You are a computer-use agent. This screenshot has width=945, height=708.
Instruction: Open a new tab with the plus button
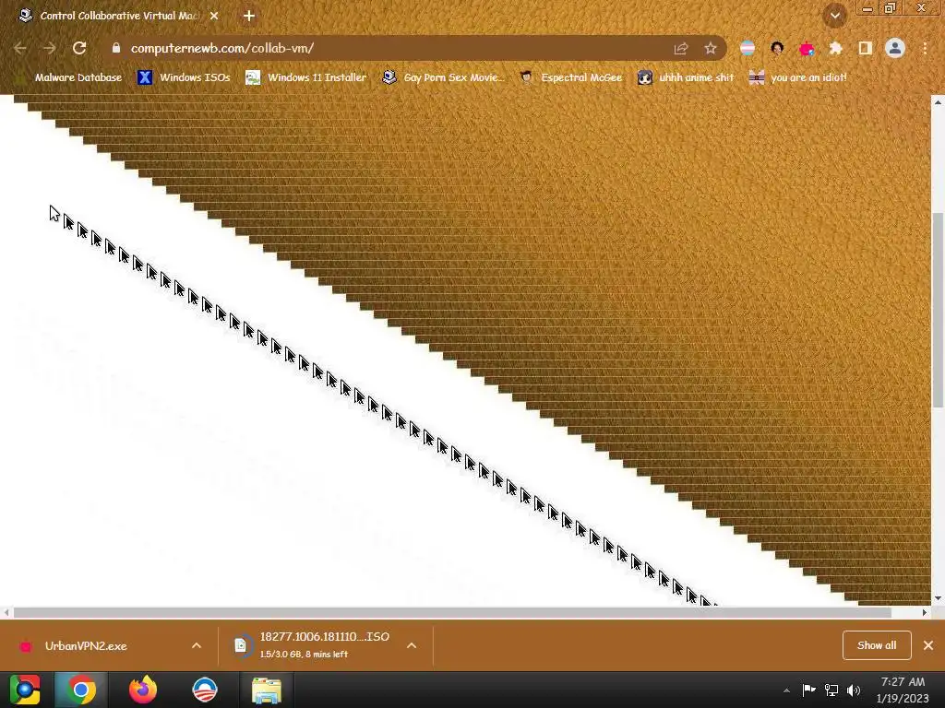click(249, 16)
